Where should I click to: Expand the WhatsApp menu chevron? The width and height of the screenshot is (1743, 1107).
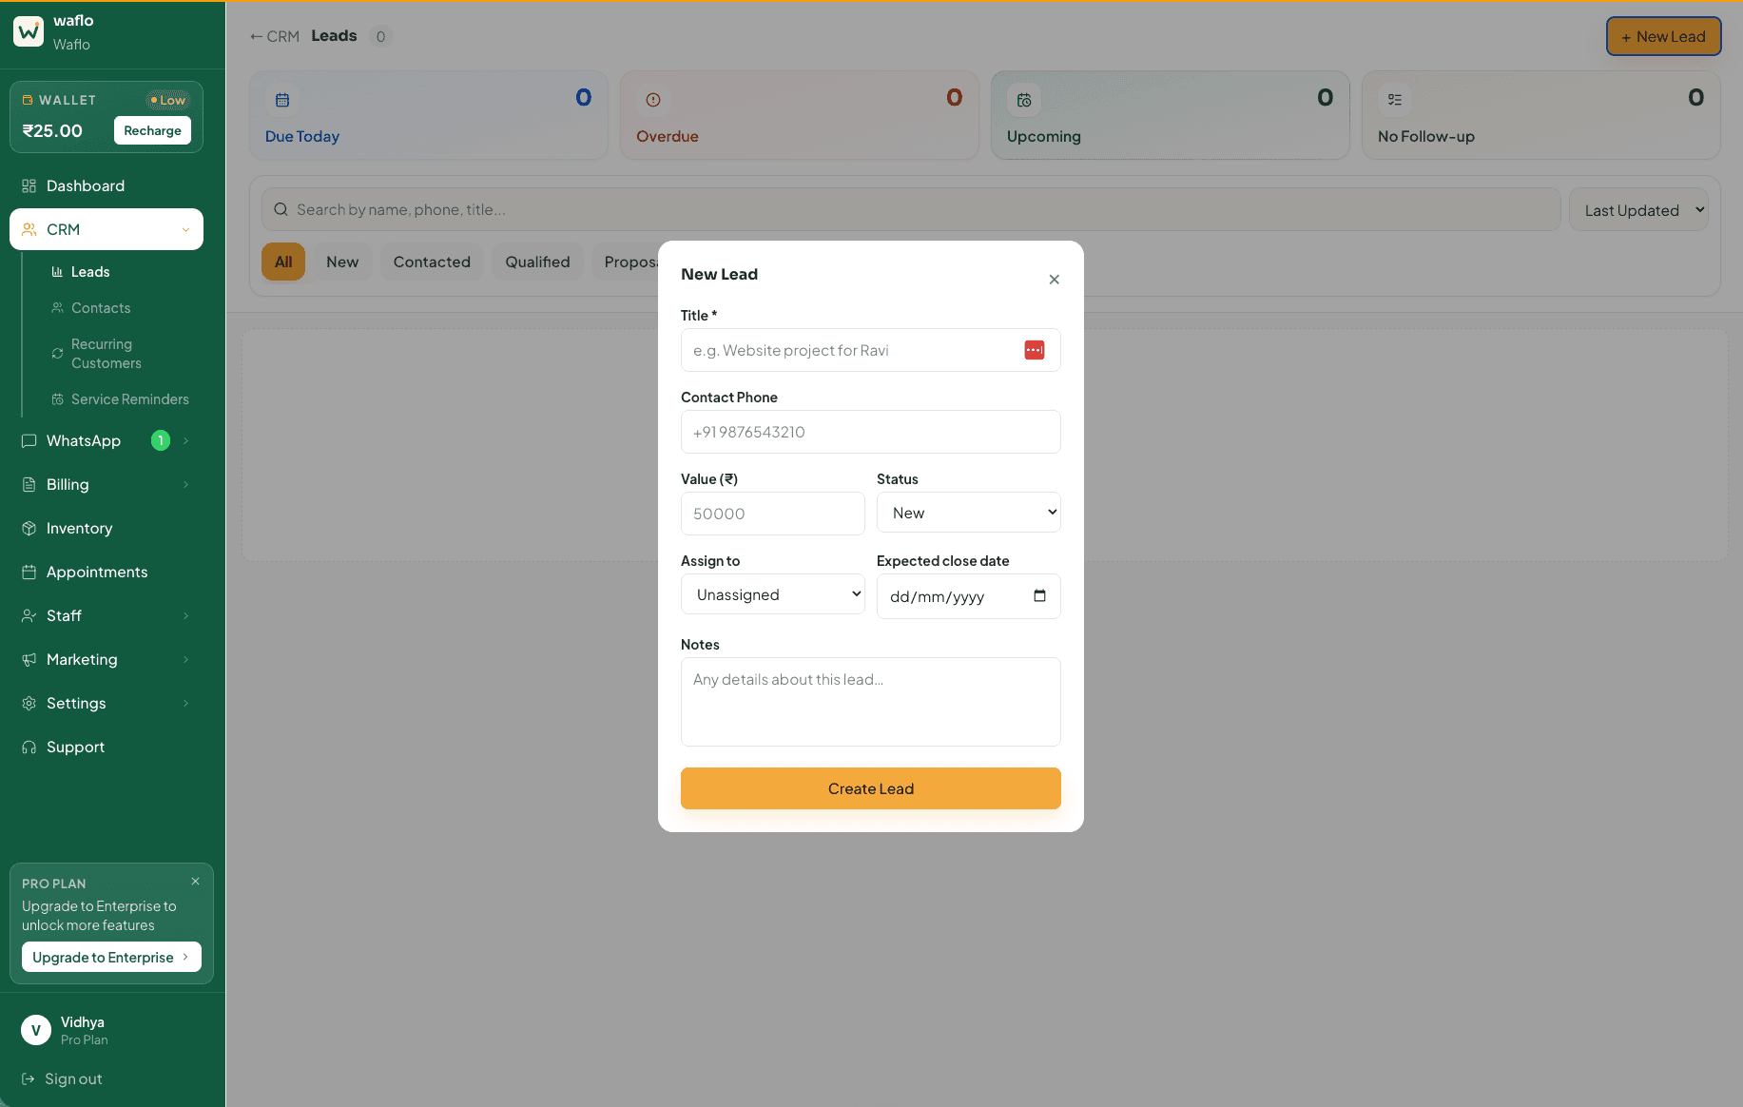point(186,440)
